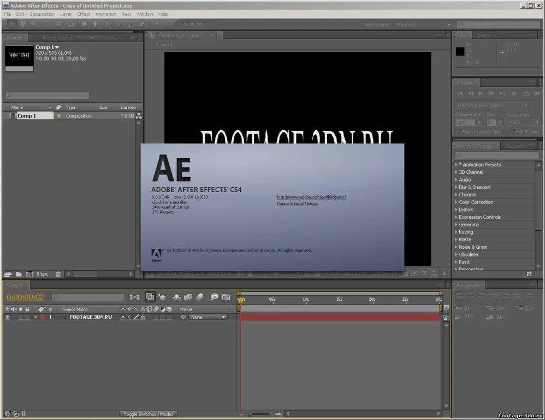The height and width of the screenshot is (420, 545).
Task: Switch to the Effect Controls tab
Action: 80,38
